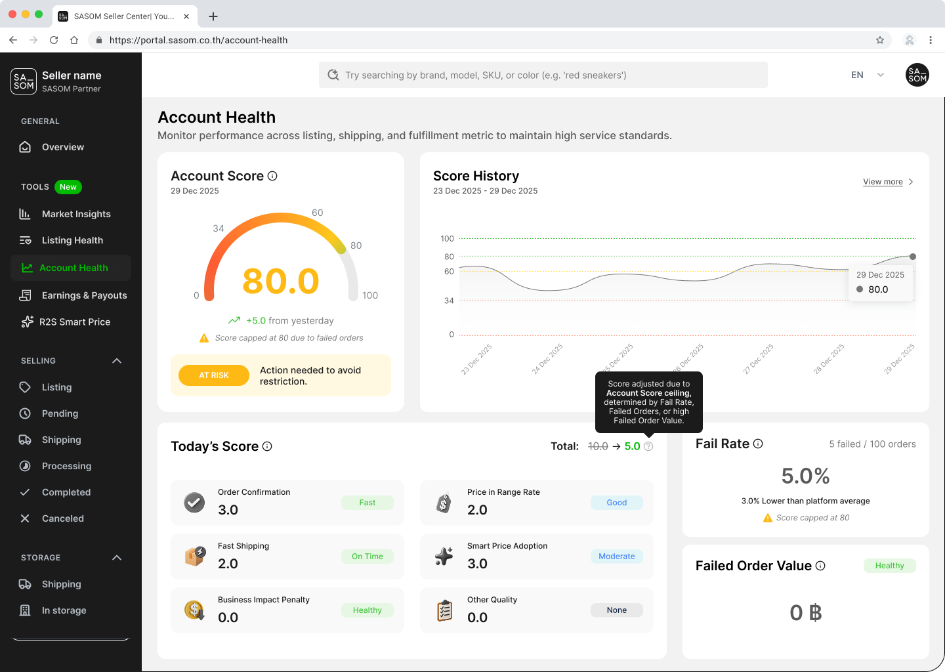Click the SASOM profile avatar at top right
Viewport: 945px width, 672px height.
[917, 75]
